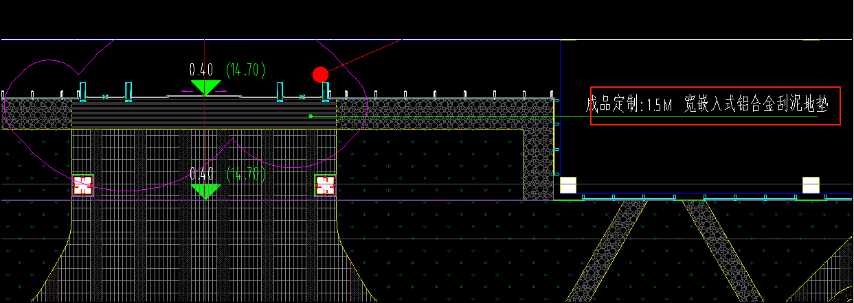This screenshot has height=303, width=854.
Task: Select the gravel hatch left of striped mat
Action: [x=38, y=114]
